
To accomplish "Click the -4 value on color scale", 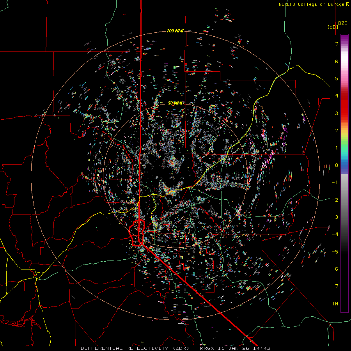I will tap(335, 234).
